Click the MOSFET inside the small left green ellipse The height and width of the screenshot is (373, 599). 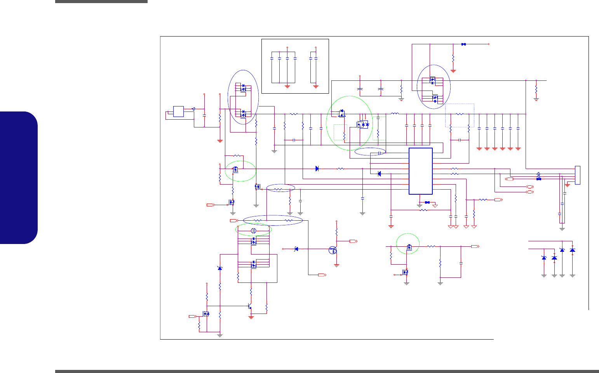click(235, 170)
